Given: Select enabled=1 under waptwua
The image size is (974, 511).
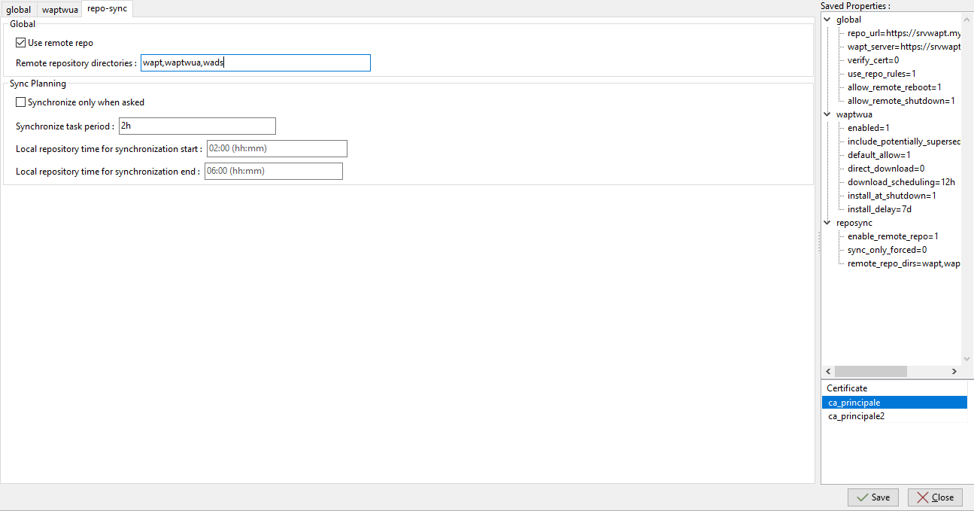Looking at the screenshot, I should (x=869, y=128).
